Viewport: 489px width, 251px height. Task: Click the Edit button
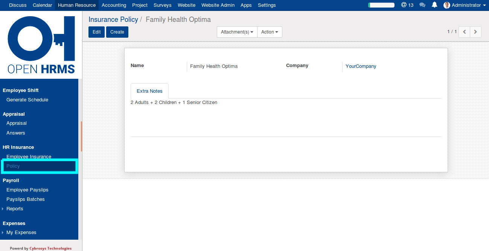coord(97,32)
